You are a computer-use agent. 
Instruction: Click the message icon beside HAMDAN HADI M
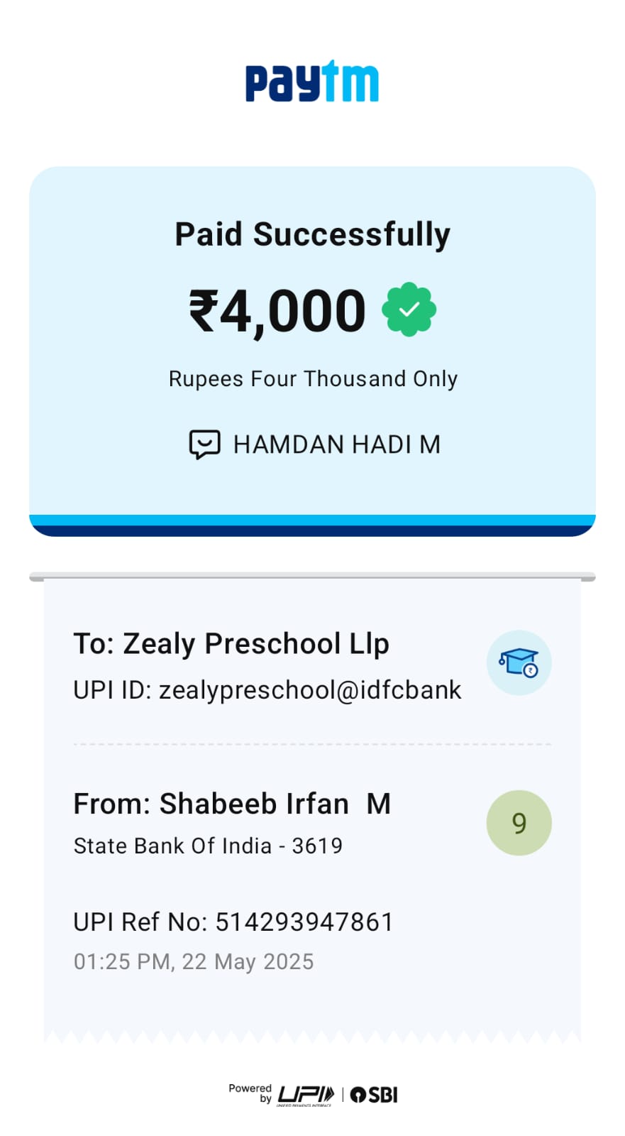tap(204, 444)
